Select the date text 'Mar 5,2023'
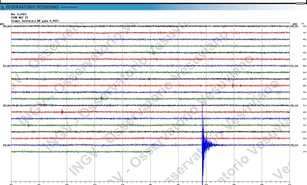Image resolution: width=307 pixels, height=185 pixels. pyautogui.click(x=18, y=14)
